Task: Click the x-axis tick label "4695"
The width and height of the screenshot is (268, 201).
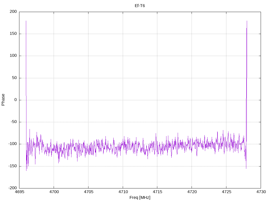Action: click(19, 192)
